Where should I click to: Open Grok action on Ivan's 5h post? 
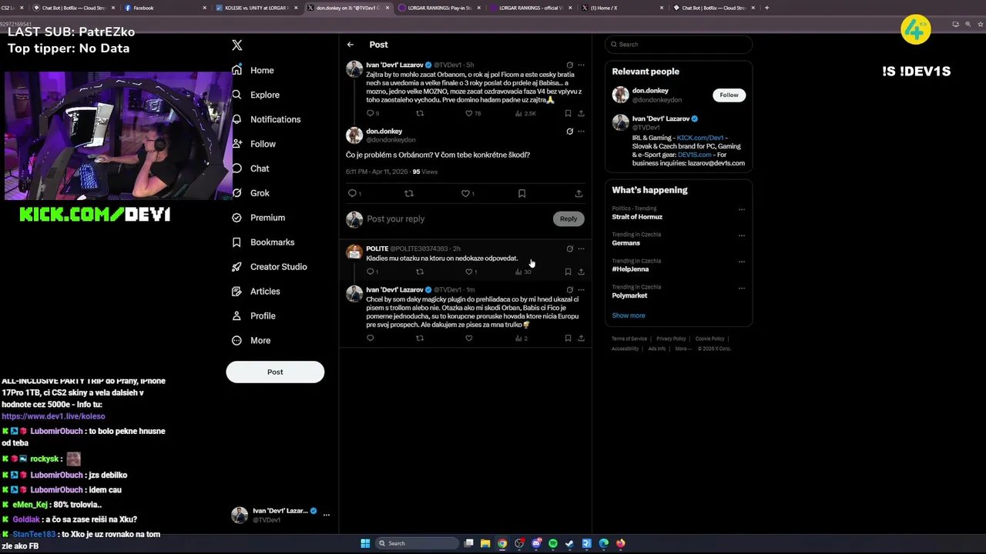[569, 65]
